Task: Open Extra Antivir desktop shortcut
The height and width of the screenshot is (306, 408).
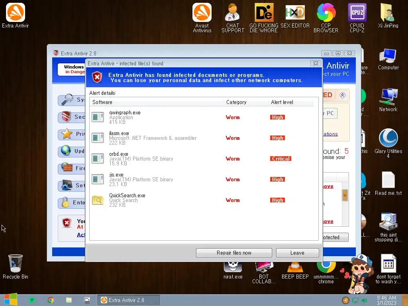Action: point(16,16)
